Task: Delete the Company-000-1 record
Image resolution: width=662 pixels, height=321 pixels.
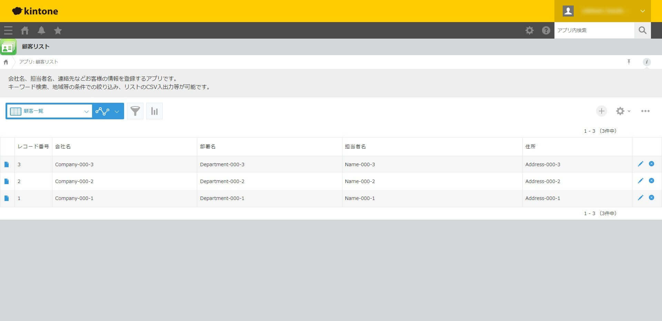Action: (652, 198)
